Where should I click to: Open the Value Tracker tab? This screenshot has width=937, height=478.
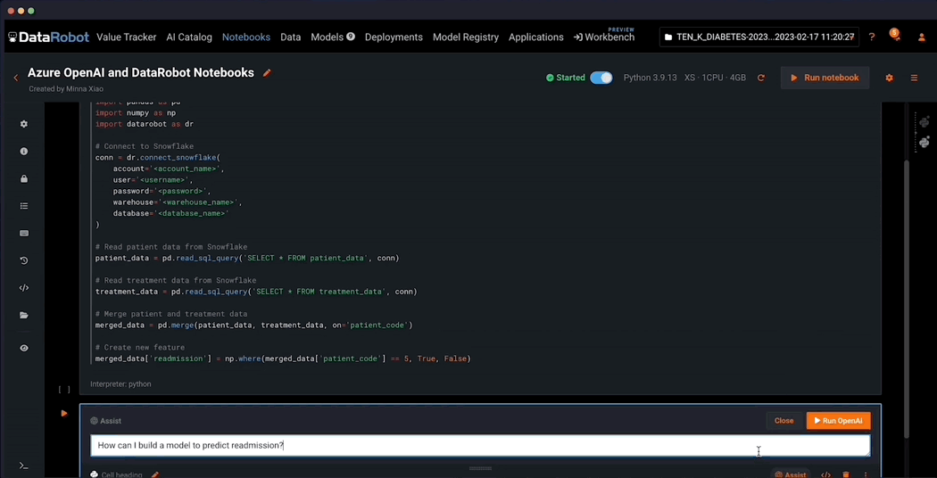126,37
